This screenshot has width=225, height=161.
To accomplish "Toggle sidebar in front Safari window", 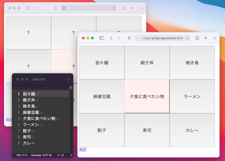I will pos(102,38).
